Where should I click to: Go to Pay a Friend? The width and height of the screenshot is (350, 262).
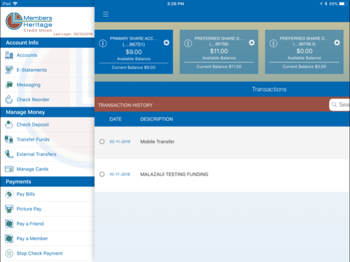(48, 223)
